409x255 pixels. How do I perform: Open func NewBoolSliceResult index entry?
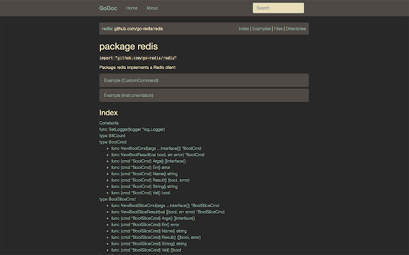(x=167, y=212)
